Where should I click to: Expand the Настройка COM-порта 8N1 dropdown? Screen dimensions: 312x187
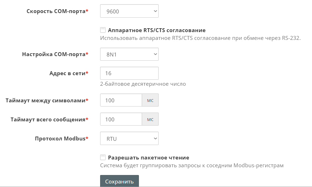(129, 54)
